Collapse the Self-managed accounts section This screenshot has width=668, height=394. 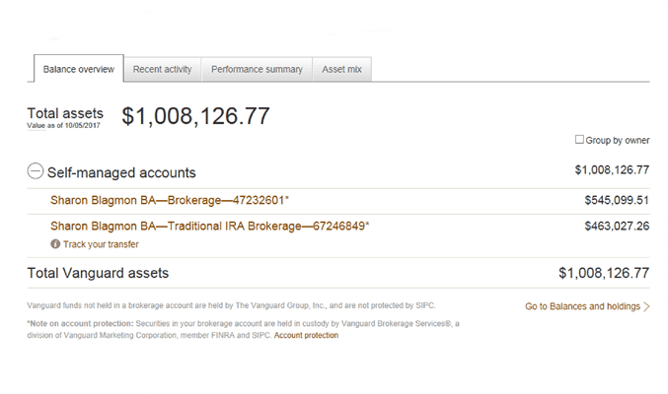click(x=36, y=171)
